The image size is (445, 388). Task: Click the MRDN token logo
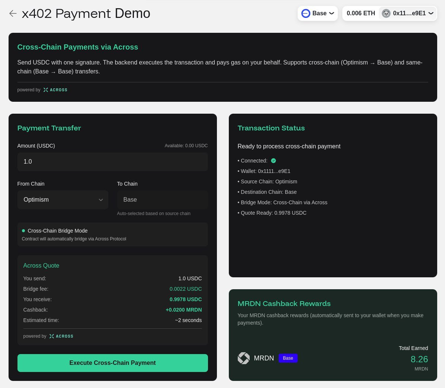coord(243,358)
